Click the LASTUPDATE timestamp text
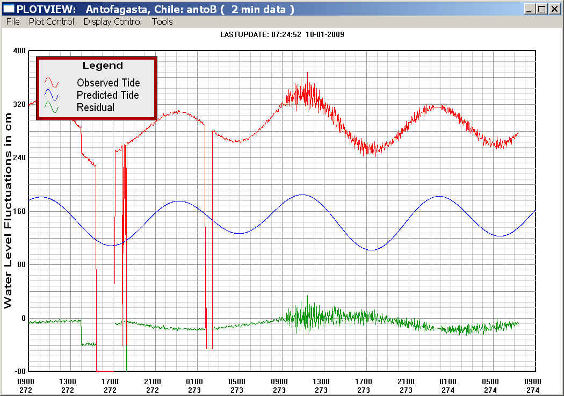Screen dimensions: 564x396 pyautogui.click(x=282, y=34)
